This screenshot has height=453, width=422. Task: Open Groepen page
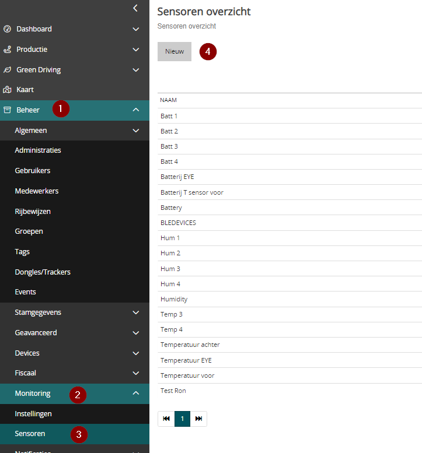tap(75, 231)
